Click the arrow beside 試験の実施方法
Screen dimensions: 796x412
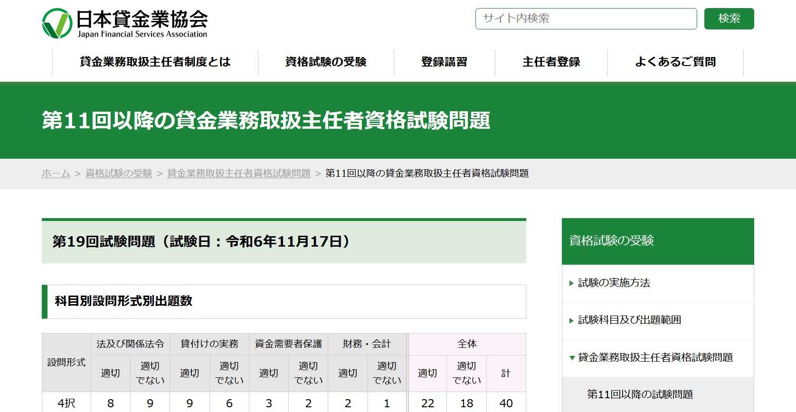tap(571, 283)
